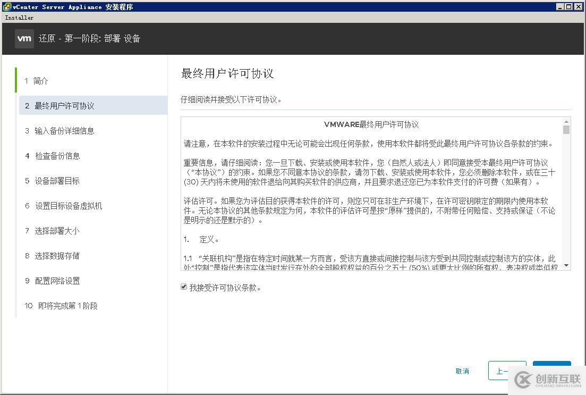Select step 2 最终用户许可协议
The height and width of the screenshot is (395, 586).
93,106
